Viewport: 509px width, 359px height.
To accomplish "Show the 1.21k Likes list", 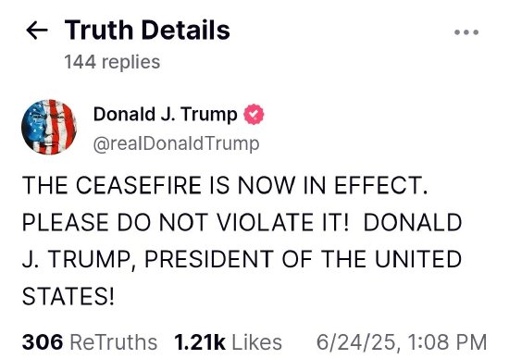I will pyautogui.click(x=228, y=342).
